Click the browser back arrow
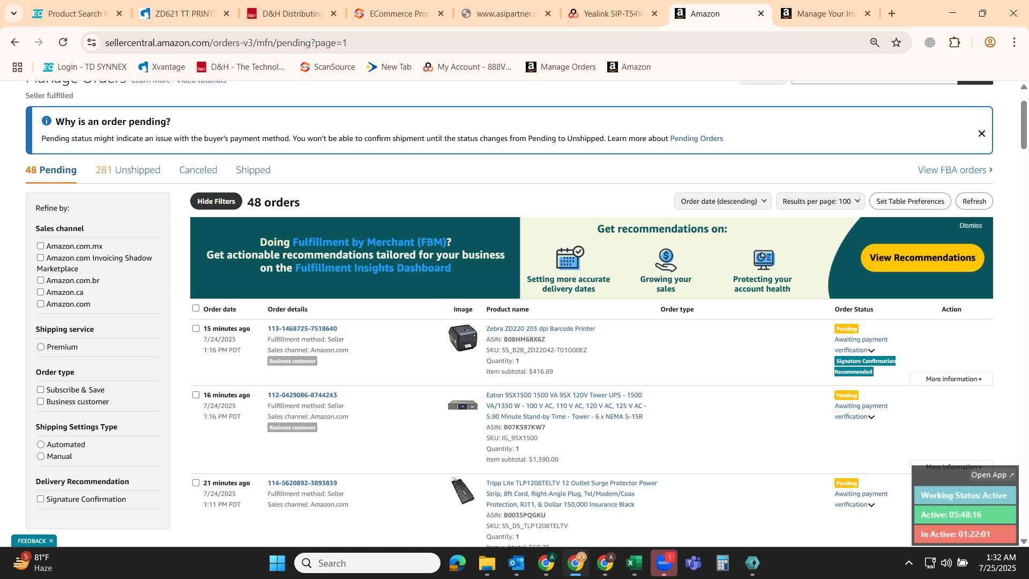This screenshot has height=579, width=1029. 14,42
